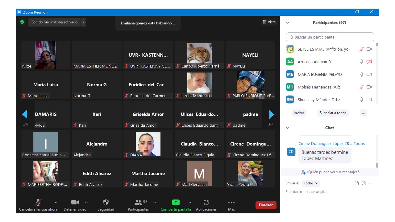Image resolution: width=395 pixels, height=222 pixels.
Task: Collapse the Participantes panel chevron
Action: [288, 23]
